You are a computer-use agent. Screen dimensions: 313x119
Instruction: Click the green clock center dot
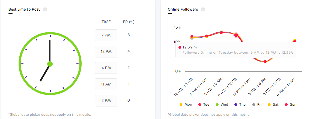pyautogui.click(x=50, y=64)
